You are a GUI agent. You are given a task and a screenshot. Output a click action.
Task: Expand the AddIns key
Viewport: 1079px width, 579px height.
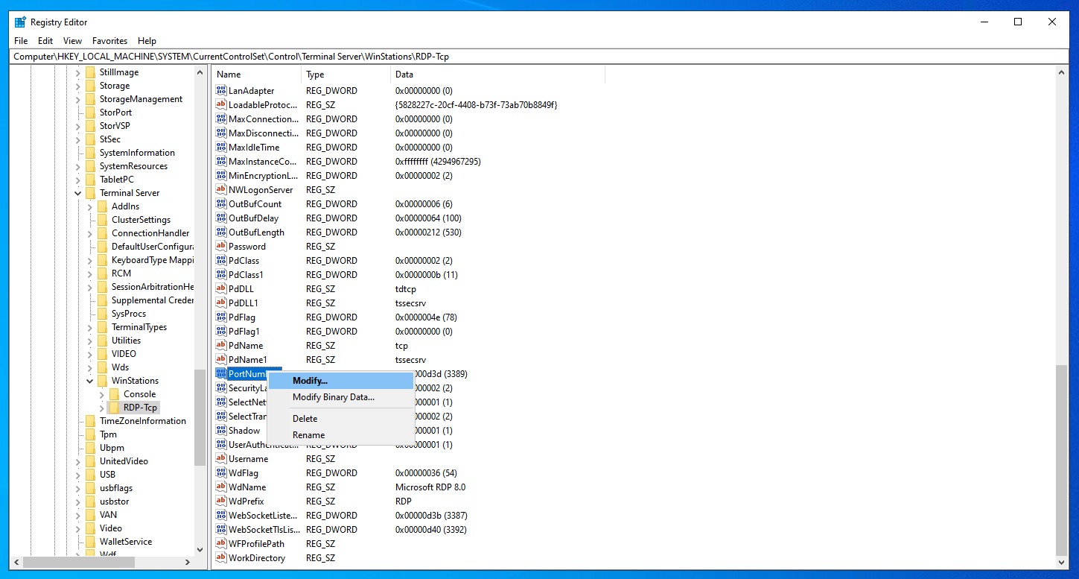(x=90, y=206)
